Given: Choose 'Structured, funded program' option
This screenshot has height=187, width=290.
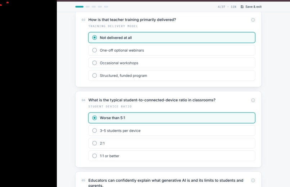Looking at the screenshot, I should point(172,76).
